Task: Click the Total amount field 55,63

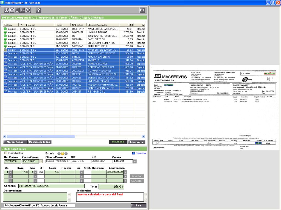Action: click(x=111, y=186)
